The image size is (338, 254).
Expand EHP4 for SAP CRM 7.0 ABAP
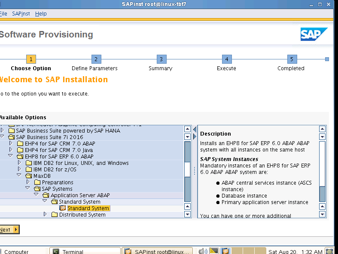click(11, 143)
